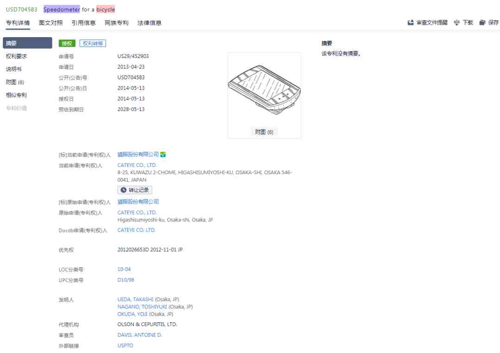Open 附图 (6) from the sidebar
The height and width of the screenshot is (353, 500).
(x=15, y=82)
